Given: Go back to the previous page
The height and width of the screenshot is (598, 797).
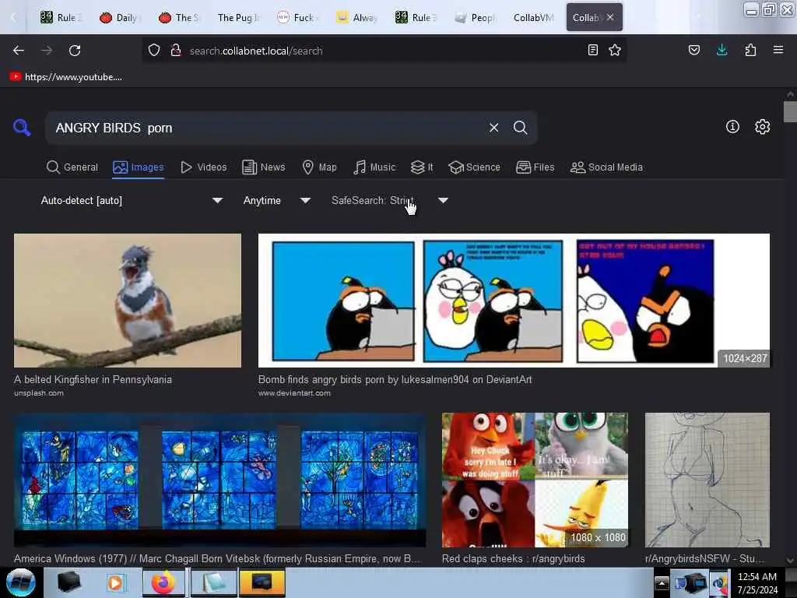Looking at the screenshot, I should (19, 51).
